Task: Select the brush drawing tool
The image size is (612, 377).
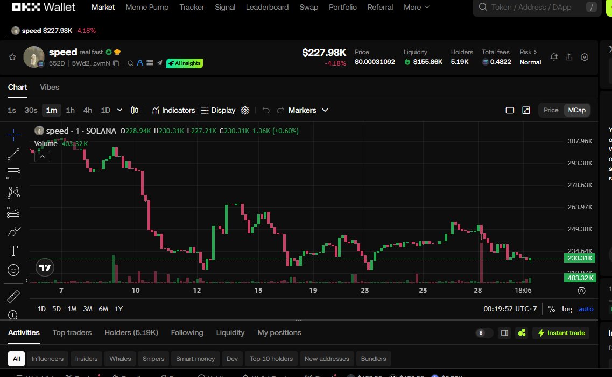Action: (x=13, y=231)
